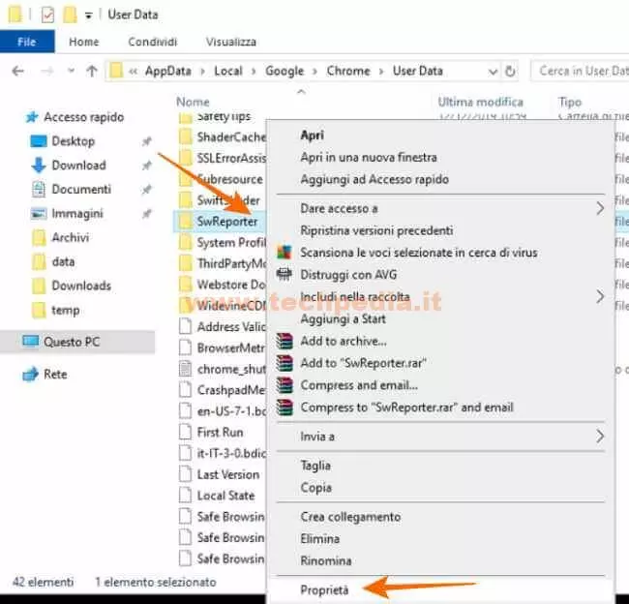Click the Chrome breadcrumb in address path
This screenshot has width=629, height=604.
347,71
